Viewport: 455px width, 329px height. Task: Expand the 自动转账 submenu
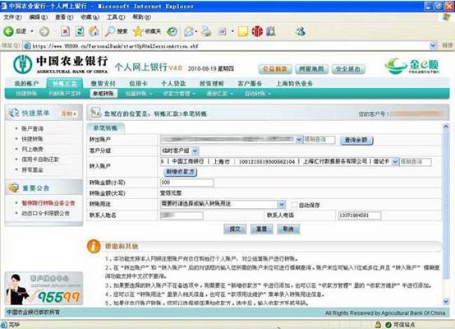point(258,94)
